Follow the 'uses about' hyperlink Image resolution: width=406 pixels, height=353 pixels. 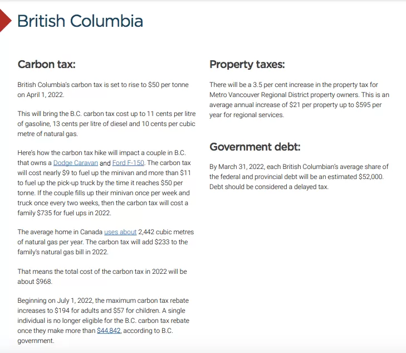point(120,232)
